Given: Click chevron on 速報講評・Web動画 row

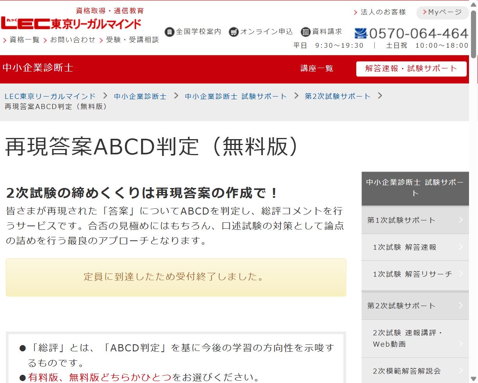Looking at the screenshot, I should [x=461, y=344].
